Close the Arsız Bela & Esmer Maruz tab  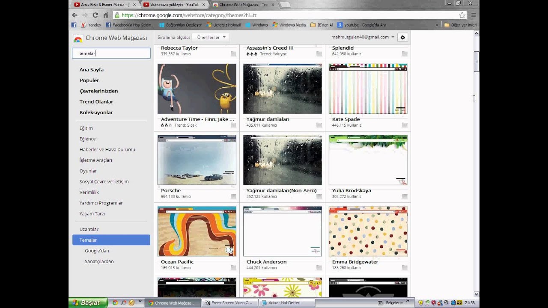(x=134, y=4)
